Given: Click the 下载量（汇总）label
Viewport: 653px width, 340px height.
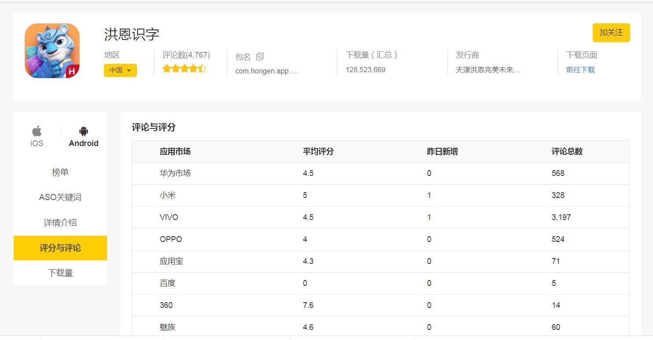Looking at the screenshot, I should click(372, 55).
